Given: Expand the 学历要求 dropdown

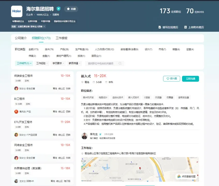Looking at the screenshot, I should pyautogui.click(x=58, y=63).
